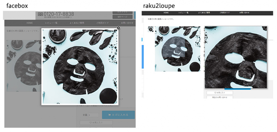Open HOME in the facebox navigation bar

tap(30, 23)
